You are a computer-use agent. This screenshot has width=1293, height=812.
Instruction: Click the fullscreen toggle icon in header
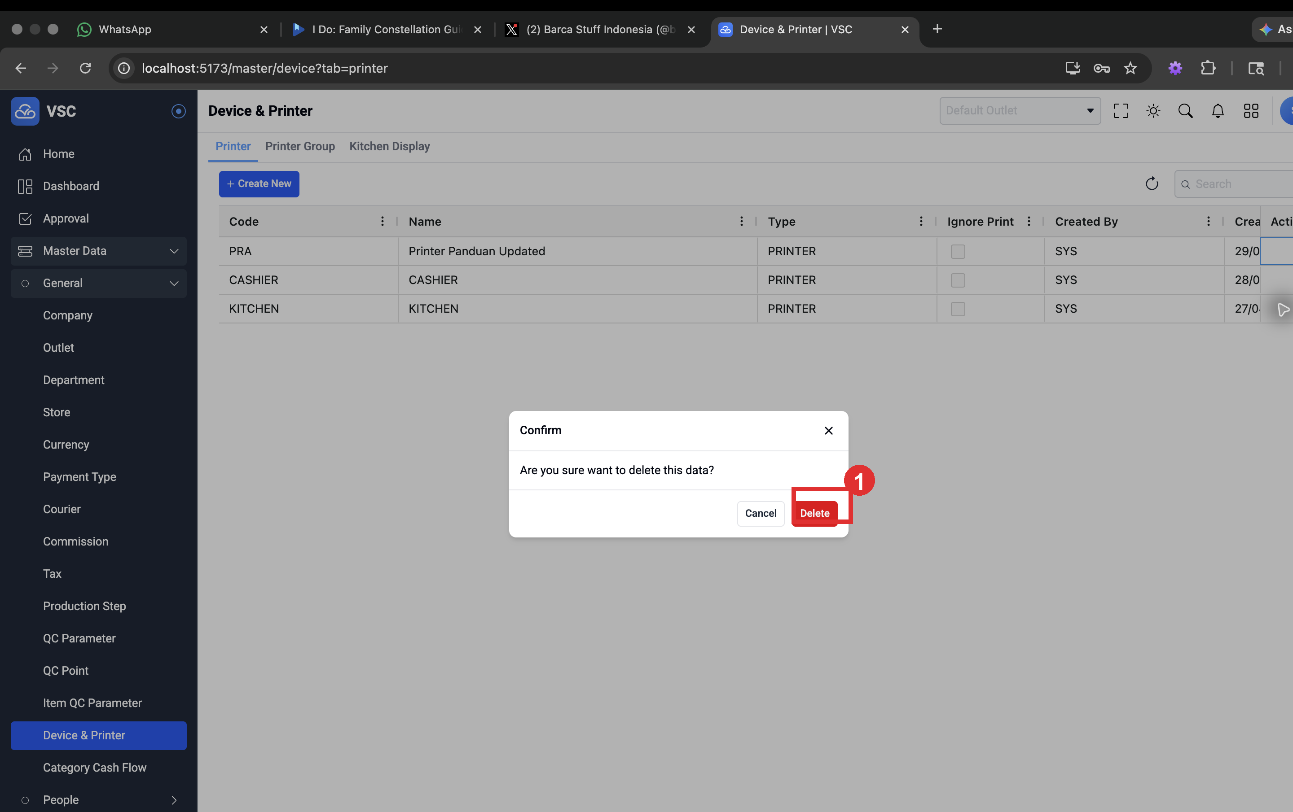pyautogui.click(x=1121, y=111)
